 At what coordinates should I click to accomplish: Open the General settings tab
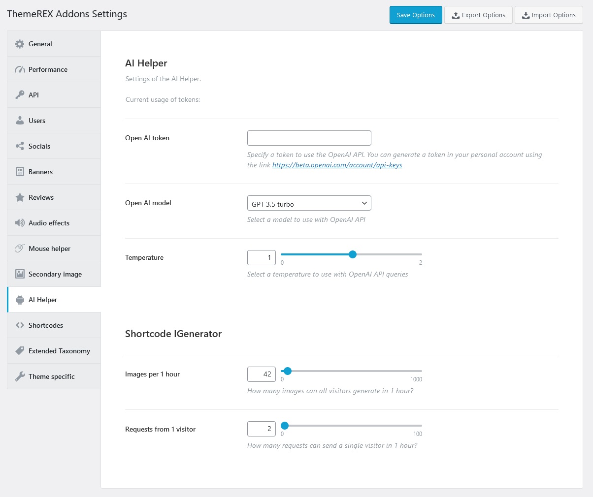pyautogui.click(x=54, y=44)
